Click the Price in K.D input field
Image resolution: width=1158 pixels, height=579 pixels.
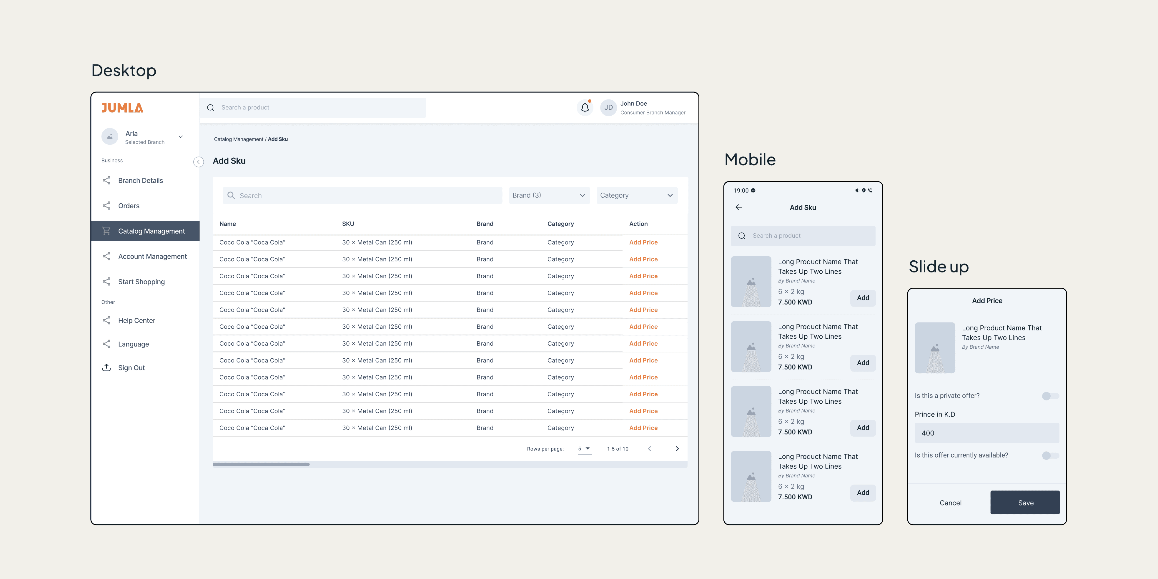[987, 433]
